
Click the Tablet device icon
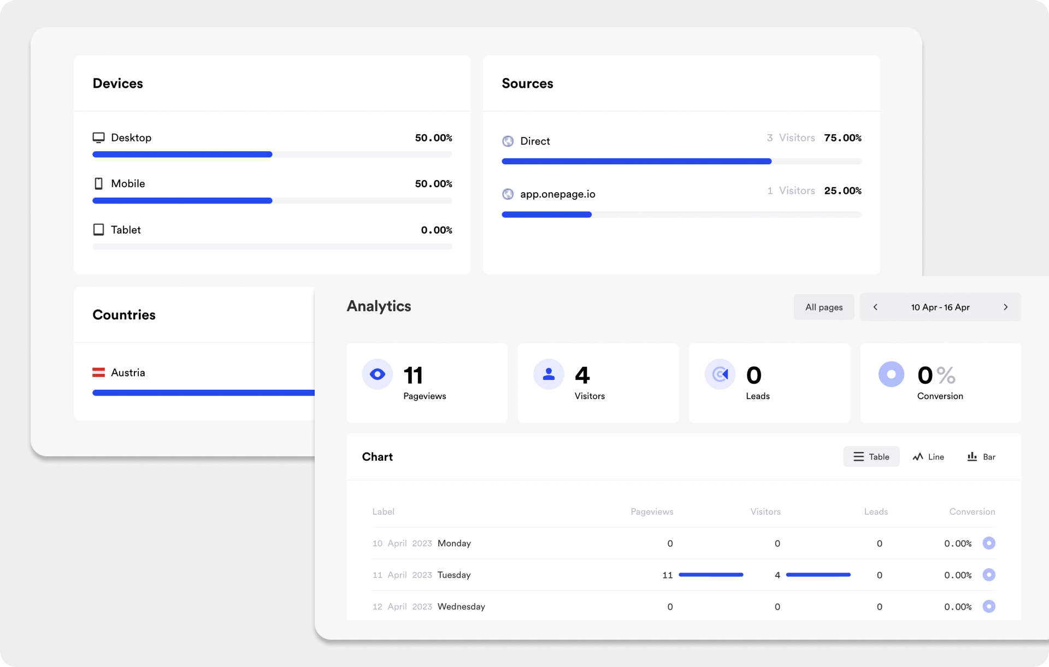coord(99,229)
